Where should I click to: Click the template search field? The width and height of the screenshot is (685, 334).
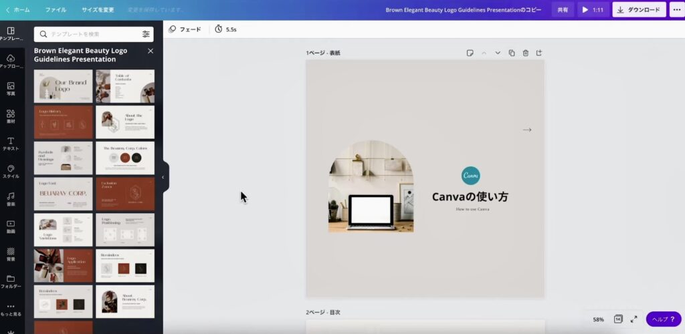[x=94, y=34]
